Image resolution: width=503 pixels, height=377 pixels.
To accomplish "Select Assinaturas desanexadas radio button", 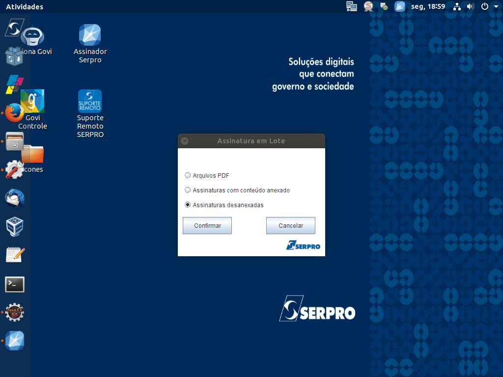I will pos(188,205).
